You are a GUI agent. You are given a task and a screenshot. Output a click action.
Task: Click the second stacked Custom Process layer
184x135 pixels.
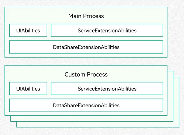coord(170,96)
